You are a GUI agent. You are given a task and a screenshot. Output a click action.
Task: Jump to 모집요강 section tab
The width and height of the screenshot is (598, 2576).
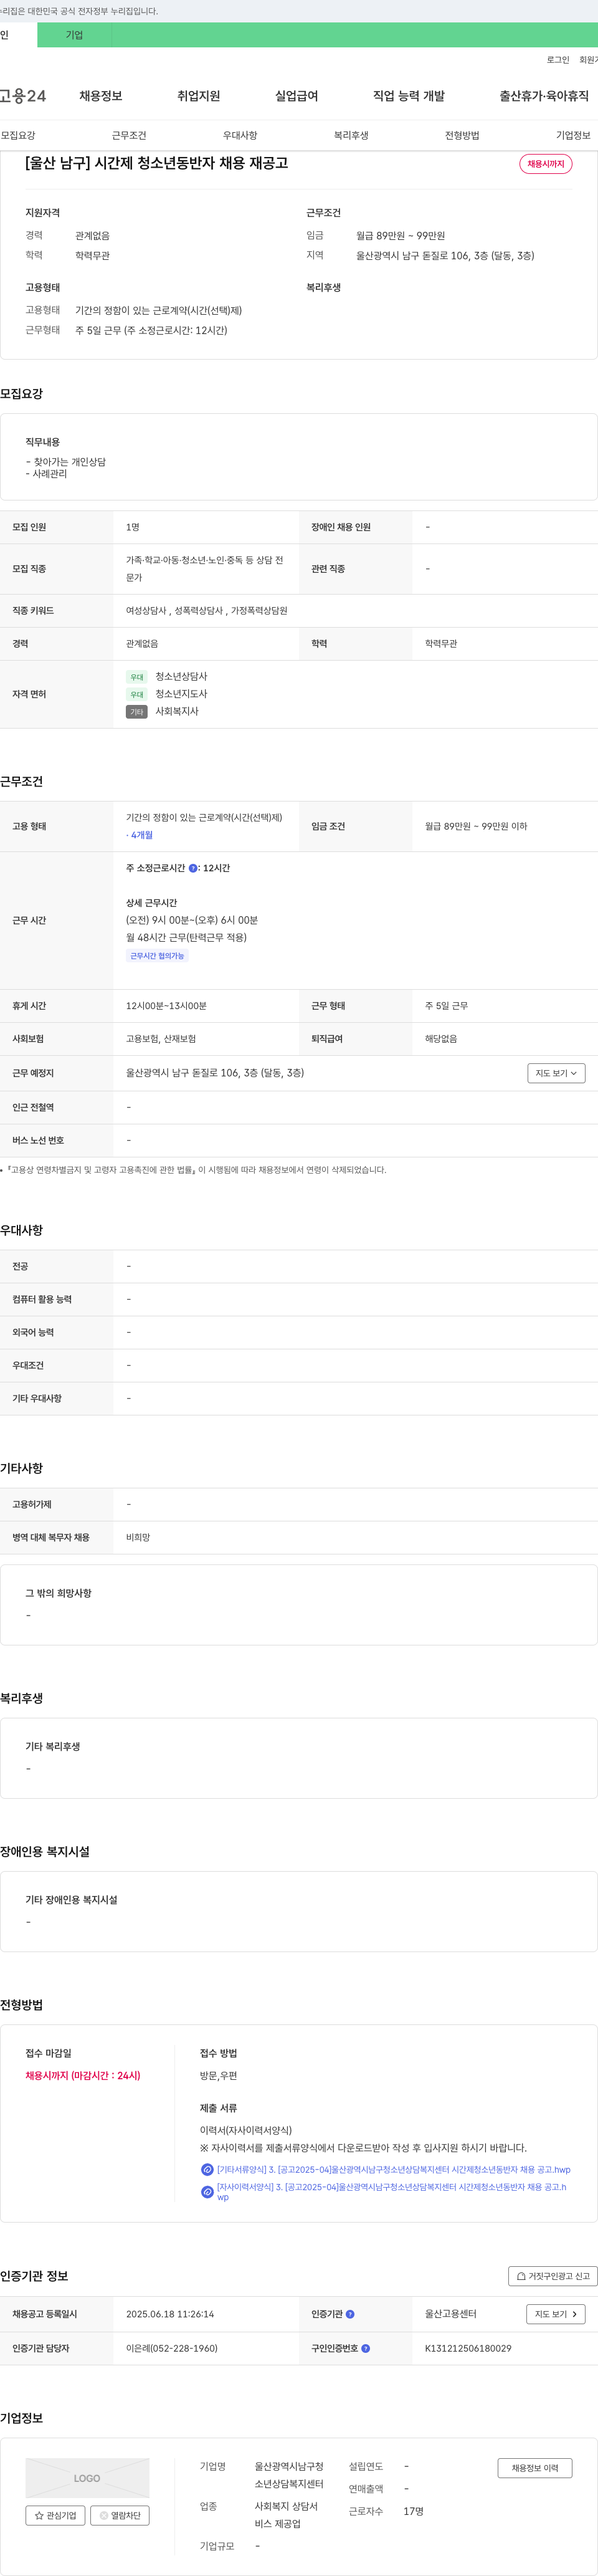pyautogui.click(x=18, y=135)
